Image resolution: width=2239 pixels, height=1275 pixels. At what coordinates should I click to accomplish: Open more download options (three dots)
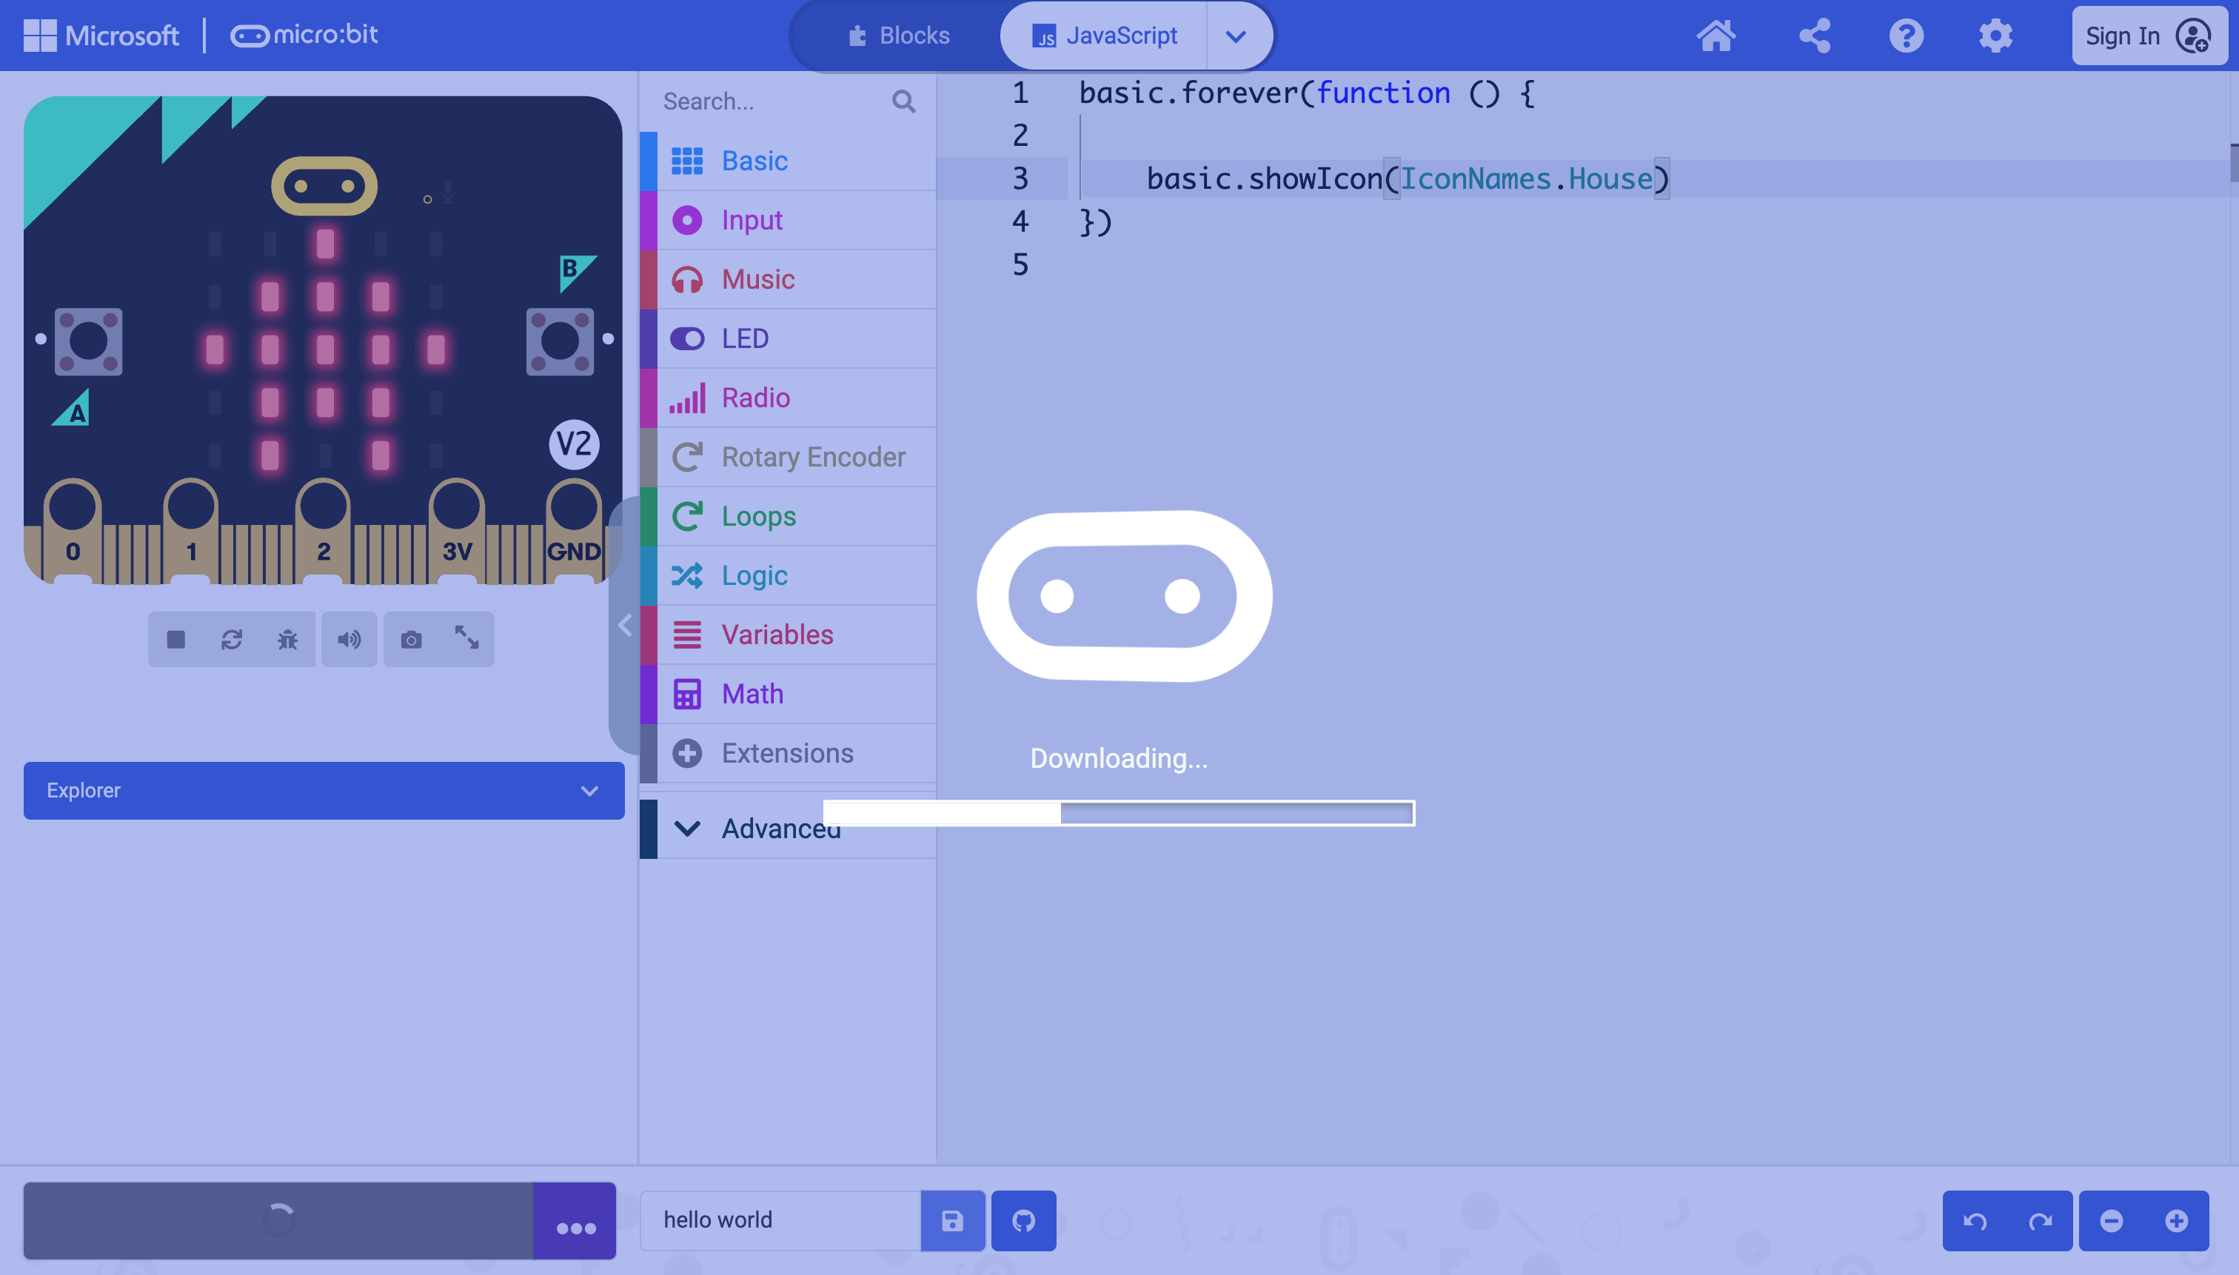click(x=575, y=1221)
